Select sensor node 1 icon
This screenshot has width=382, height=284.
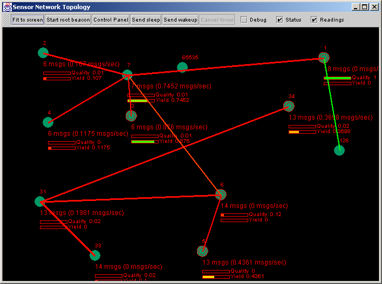(324, 58)
